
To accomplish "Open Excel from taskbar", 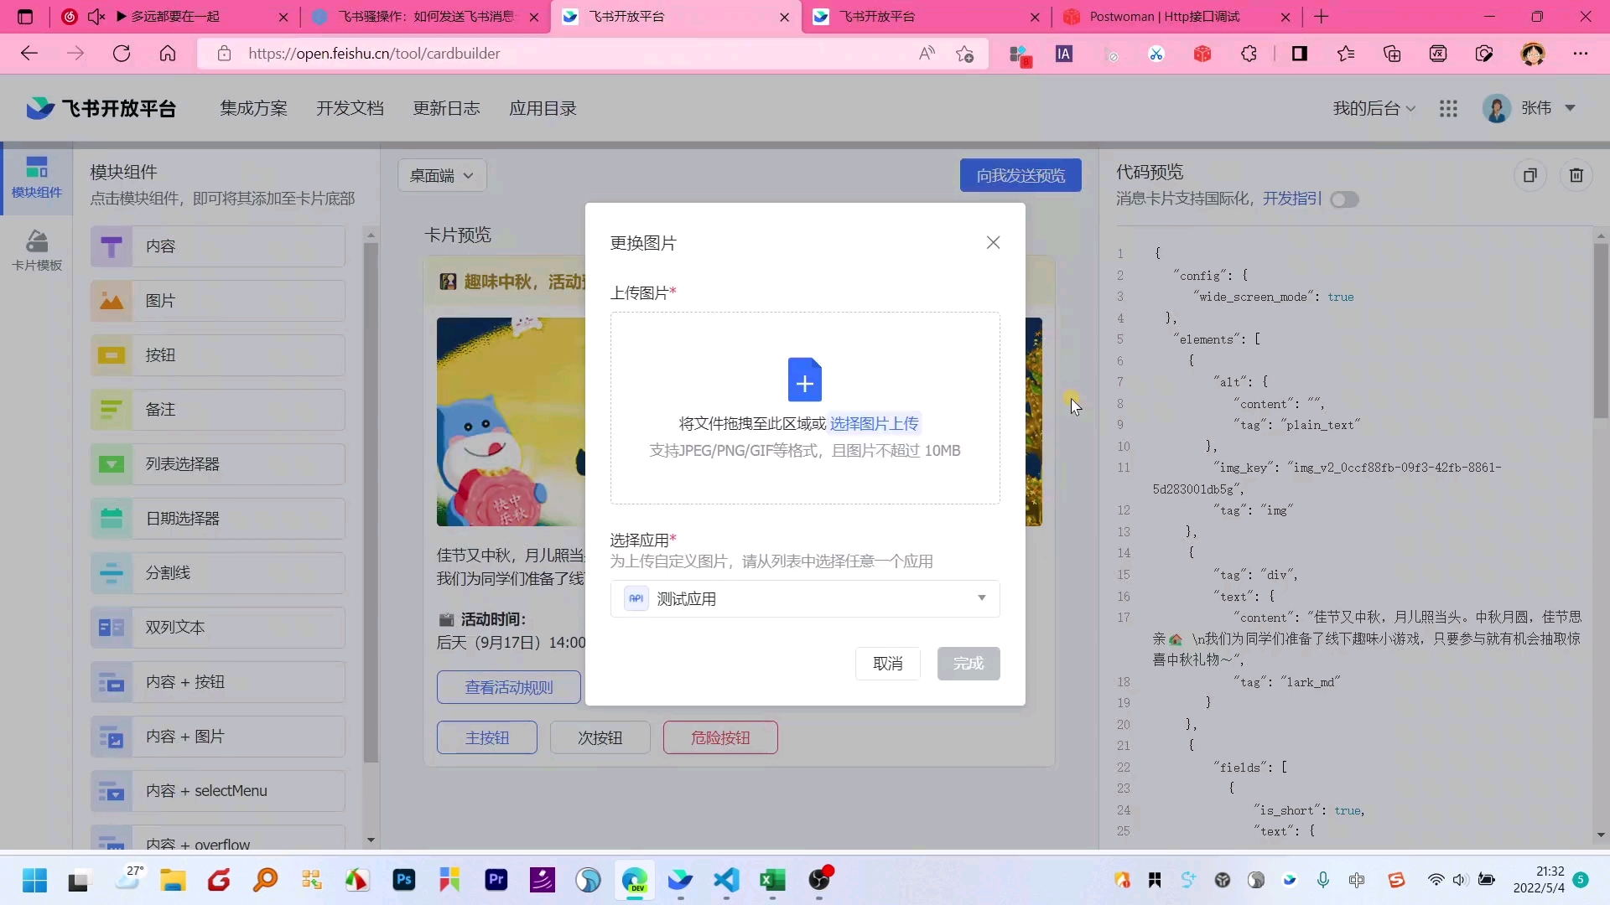I will 772,880.
